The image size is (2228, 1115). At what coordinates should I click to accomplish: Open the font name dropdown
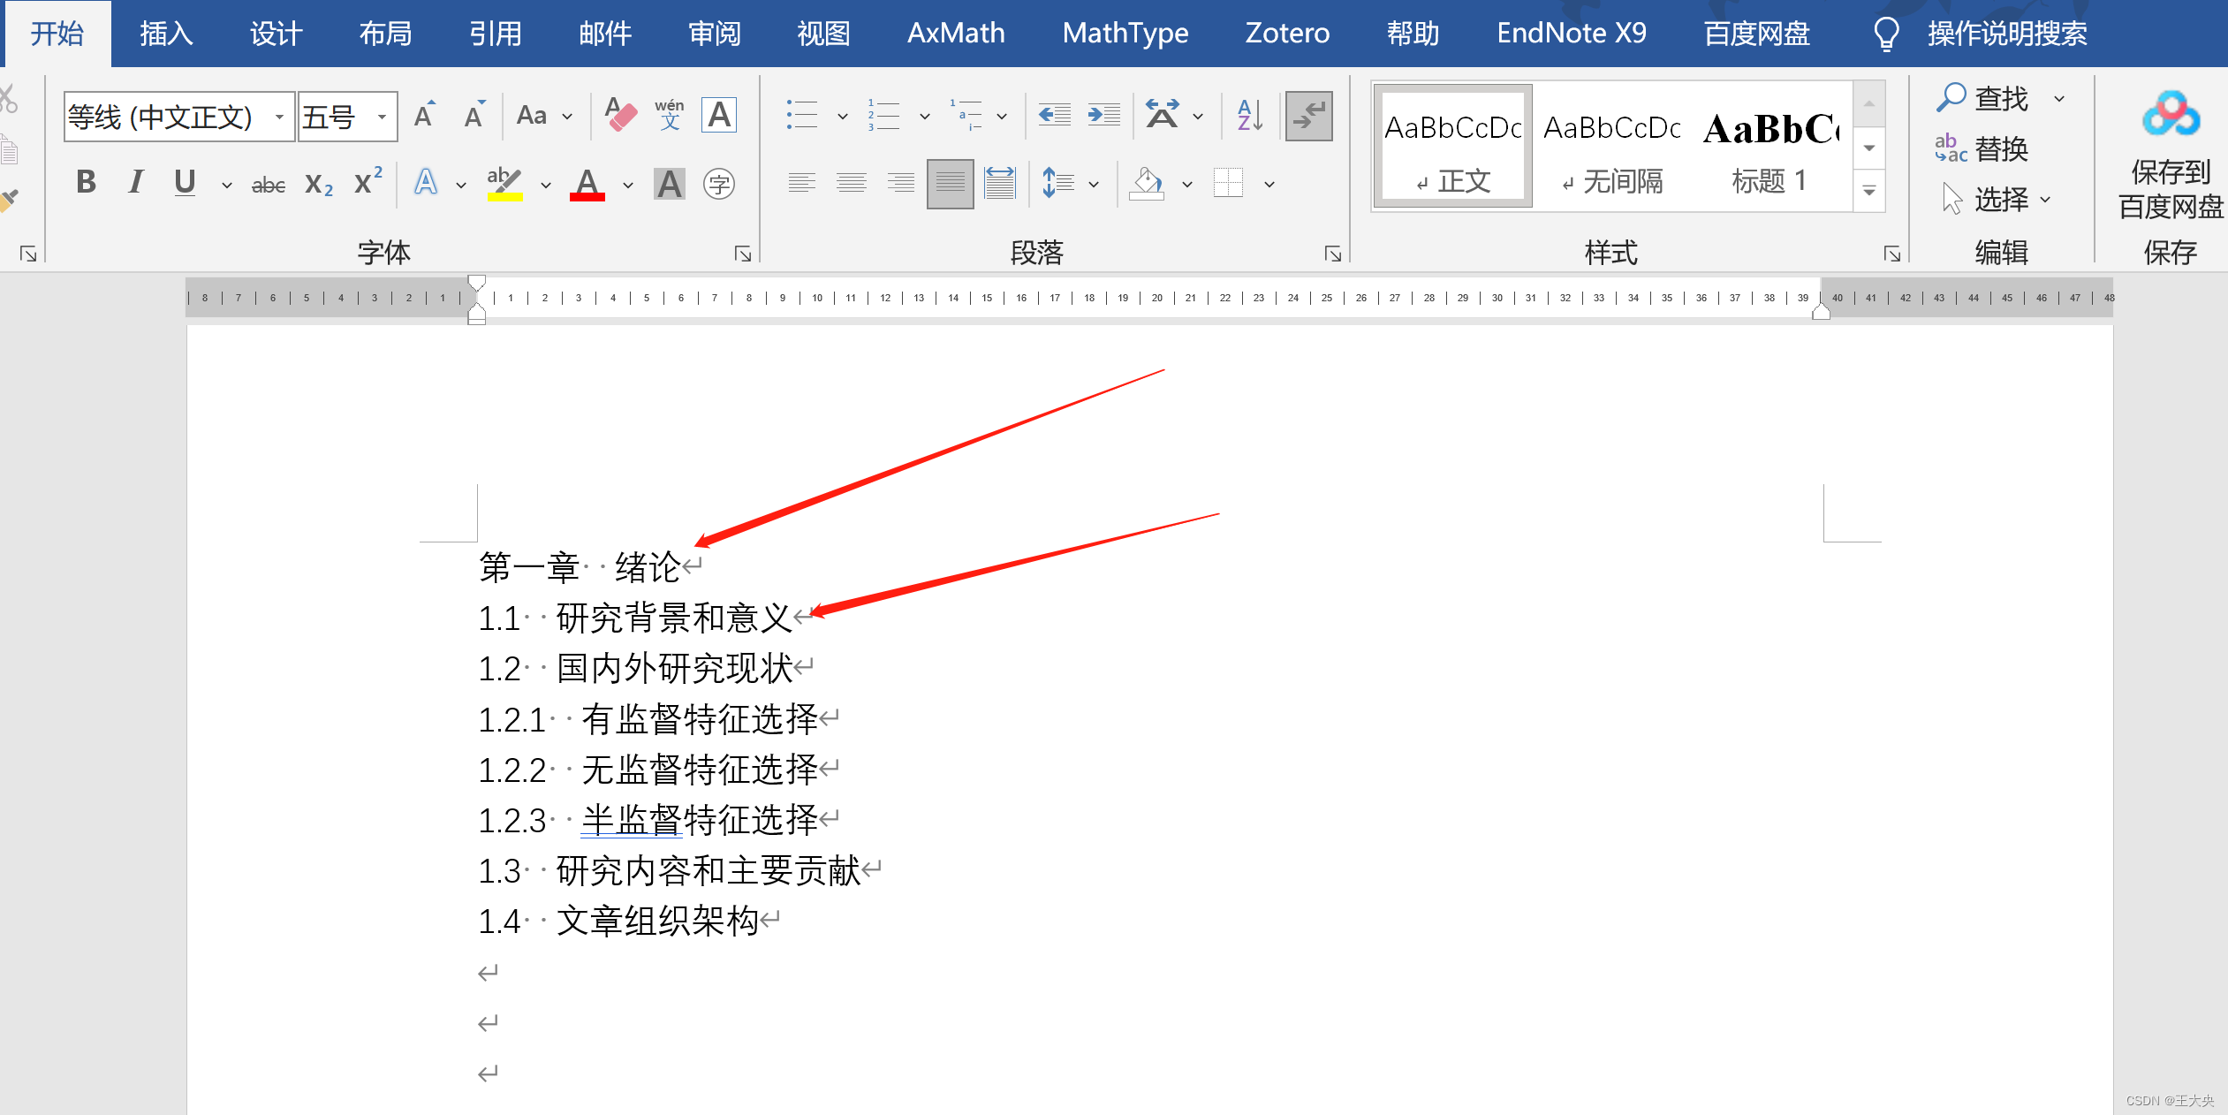coord(279,117)
